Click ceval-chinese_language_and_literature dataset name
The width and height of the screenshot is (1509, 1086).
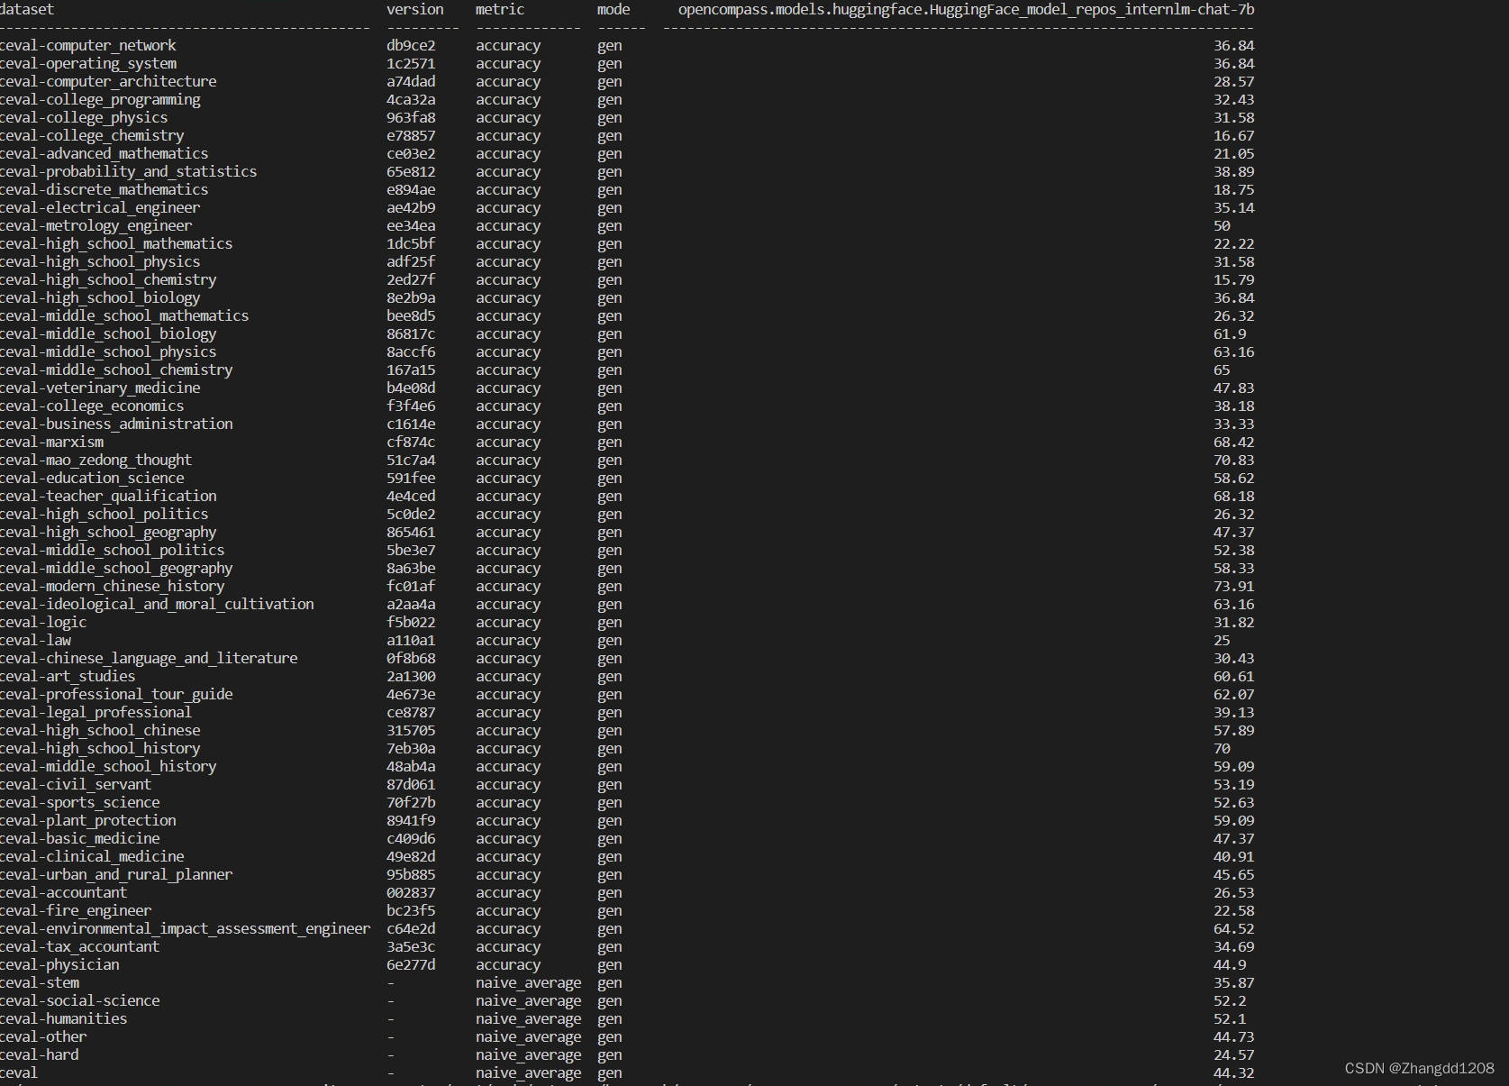149,658
